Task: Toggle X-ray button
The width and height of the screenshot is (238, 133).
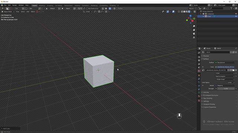Action: coord(179,11)
